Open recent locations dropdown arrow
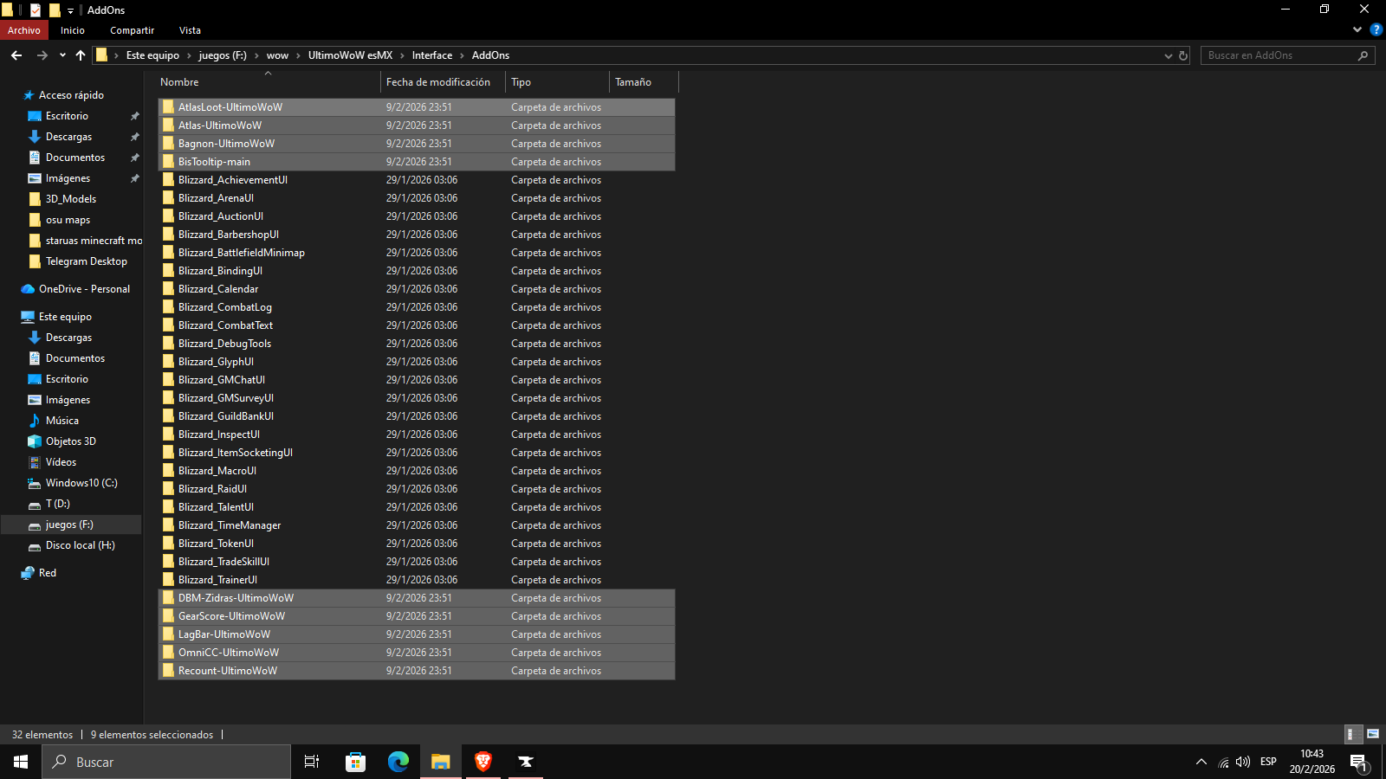Image resolution: width=1386 pixels, height=779 pixels. tap(62, 55)
